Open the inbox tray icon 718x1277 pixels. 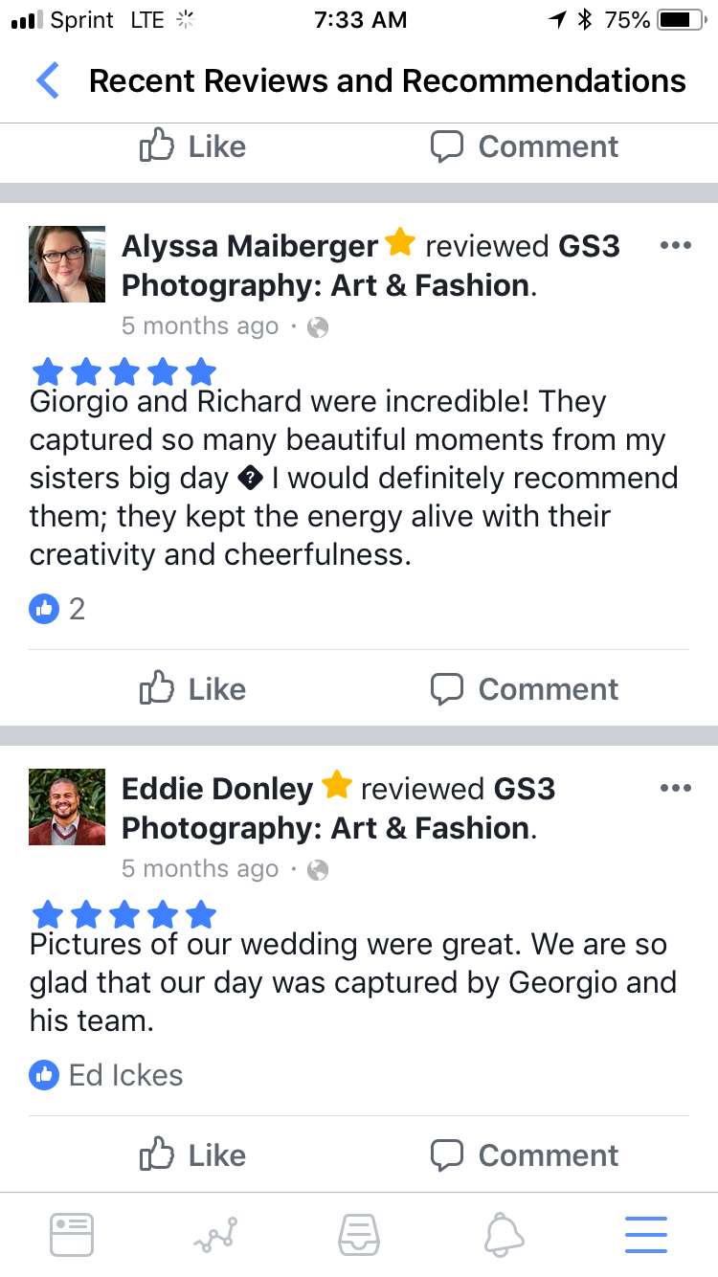[x=359, y=1234]
